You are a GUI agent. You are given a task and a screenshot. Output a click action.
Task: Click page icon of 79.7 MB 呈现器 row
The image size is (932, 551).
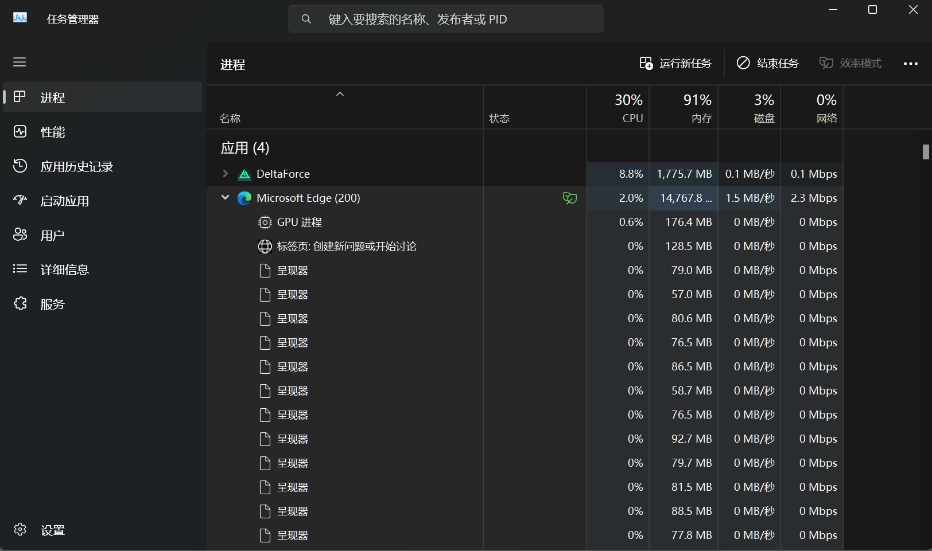tap(265, 463)
